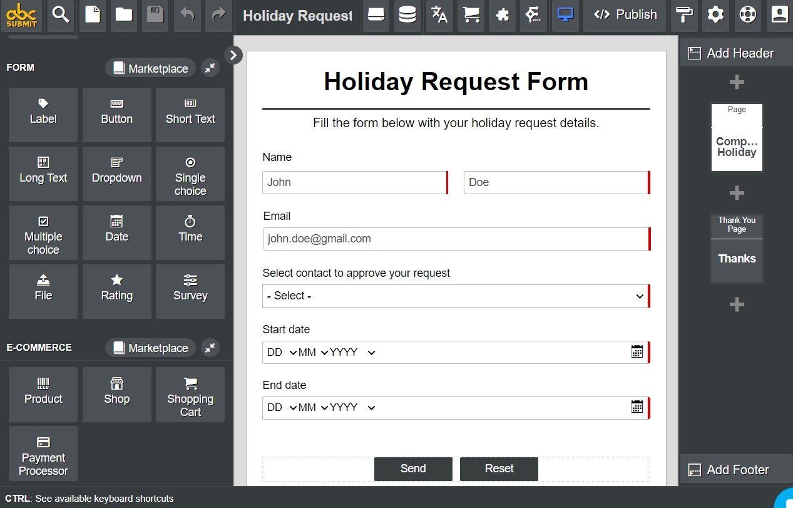793x508 pixels.
Task: Add a Rating element
Action: 117,291
